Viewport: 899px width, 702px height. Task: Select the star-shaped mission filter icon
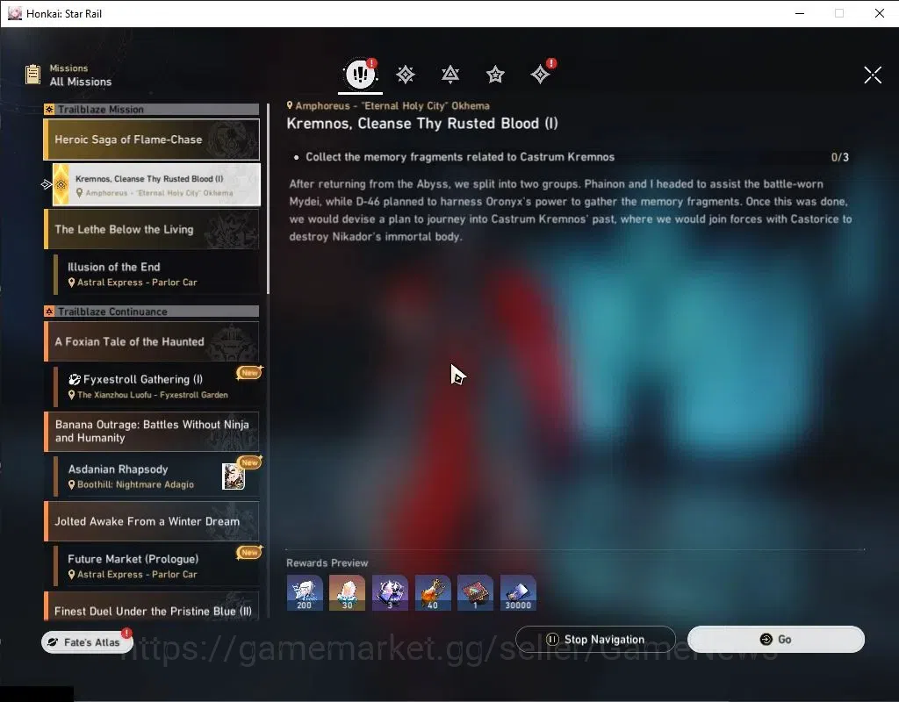pyautogui.click(x=495, y=75)
